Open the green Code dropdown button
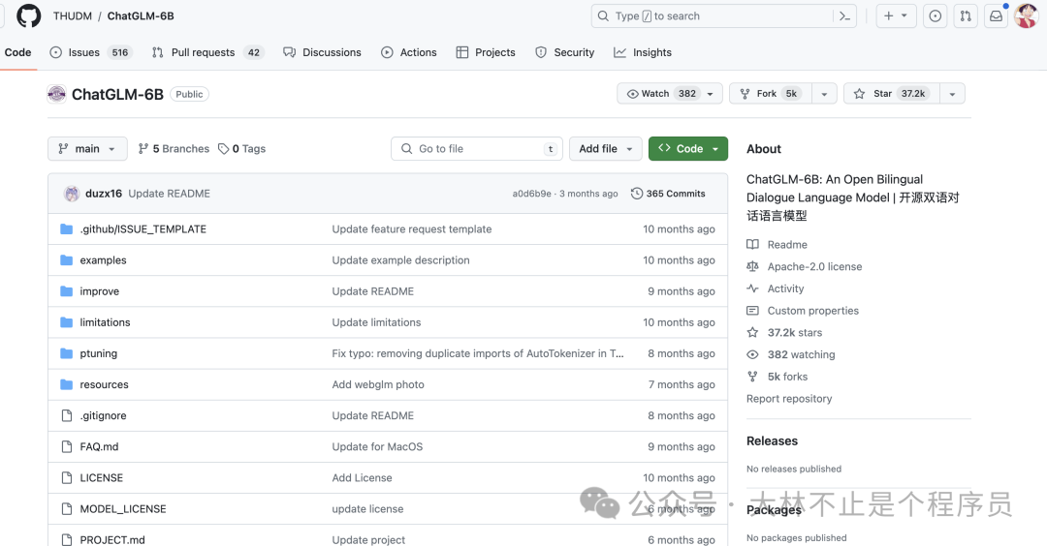This screenshot has height=546, width=1047. (687, 149)
